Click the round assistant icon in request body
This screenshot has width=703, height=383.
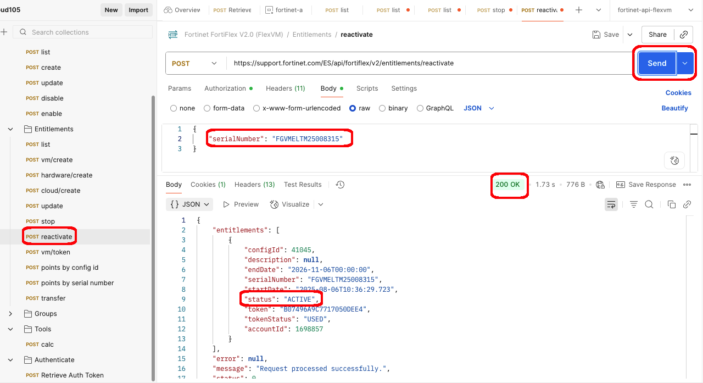pos(674,160)
